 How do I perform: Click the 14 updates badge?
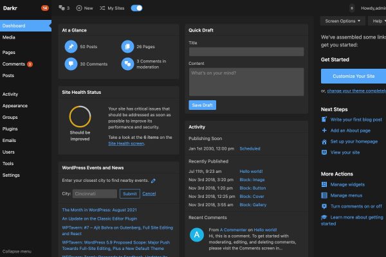(x=45, y=8)
